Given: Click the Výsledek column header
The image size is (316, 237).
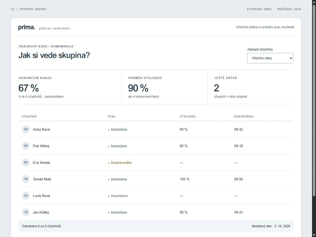Looking at the screenshot, I should coord(188,117).
